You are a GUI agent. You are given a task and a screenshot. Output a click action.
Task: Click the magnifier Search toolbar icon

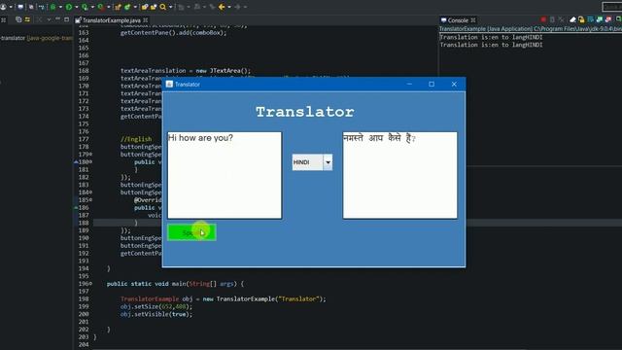click(x=162, y=7)
